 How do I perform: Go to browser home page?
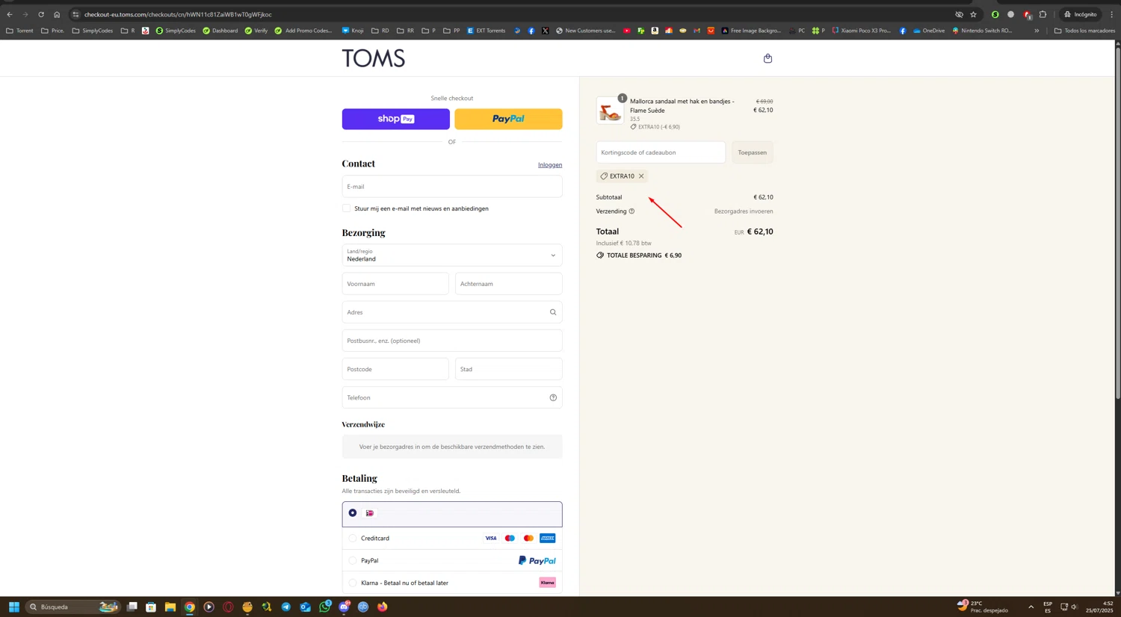click(57, 14)
